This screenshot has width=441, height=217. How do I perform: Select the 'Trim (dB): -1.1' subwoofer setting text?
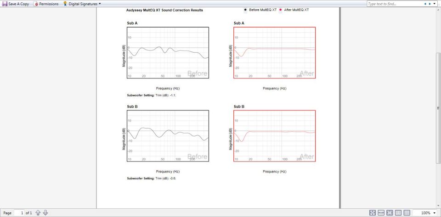point(166,95)
